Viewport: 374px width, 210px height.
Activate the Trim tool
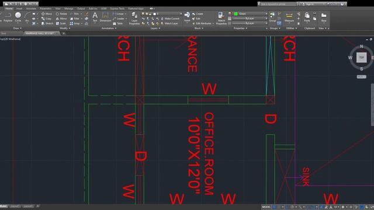pos(74,14)
